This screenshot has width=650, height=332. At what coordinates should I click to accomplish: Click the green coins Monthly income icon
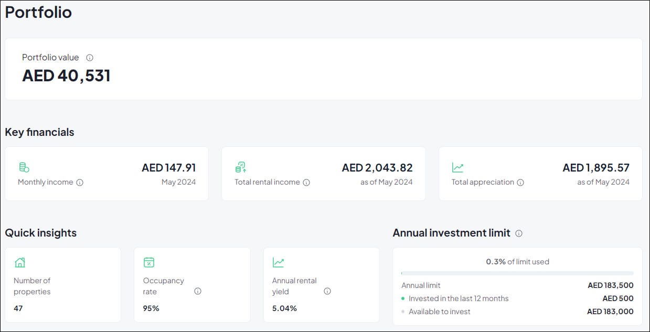[24, 167]
